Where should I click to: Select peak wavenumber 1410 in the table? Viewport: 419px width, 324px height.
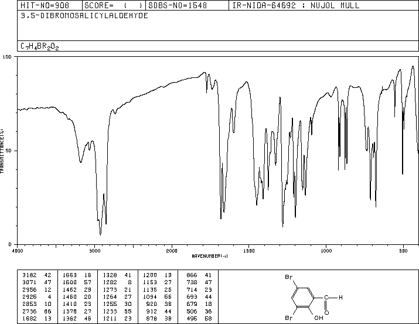(70, 304)
